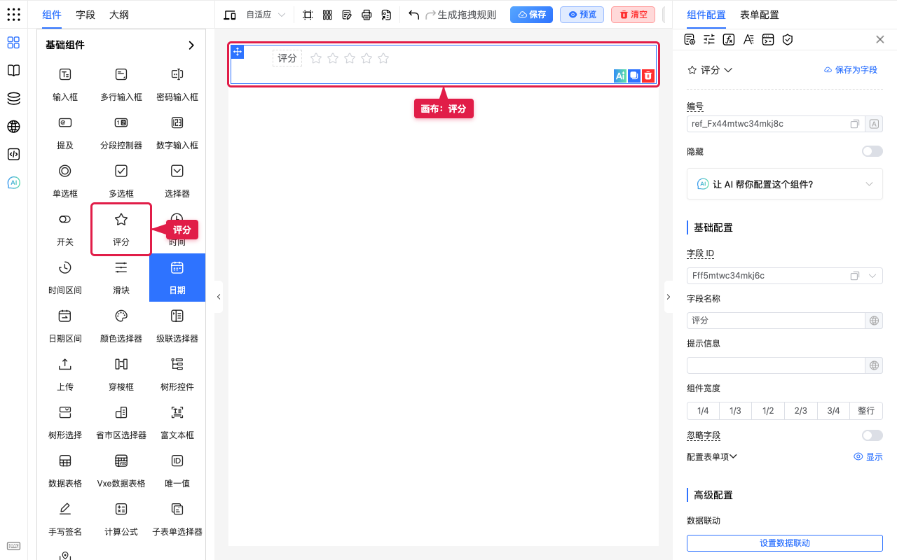The height and width of the screenshot is (560, 897).
Task: Set component width to 3/4
Action: point(833,411)
